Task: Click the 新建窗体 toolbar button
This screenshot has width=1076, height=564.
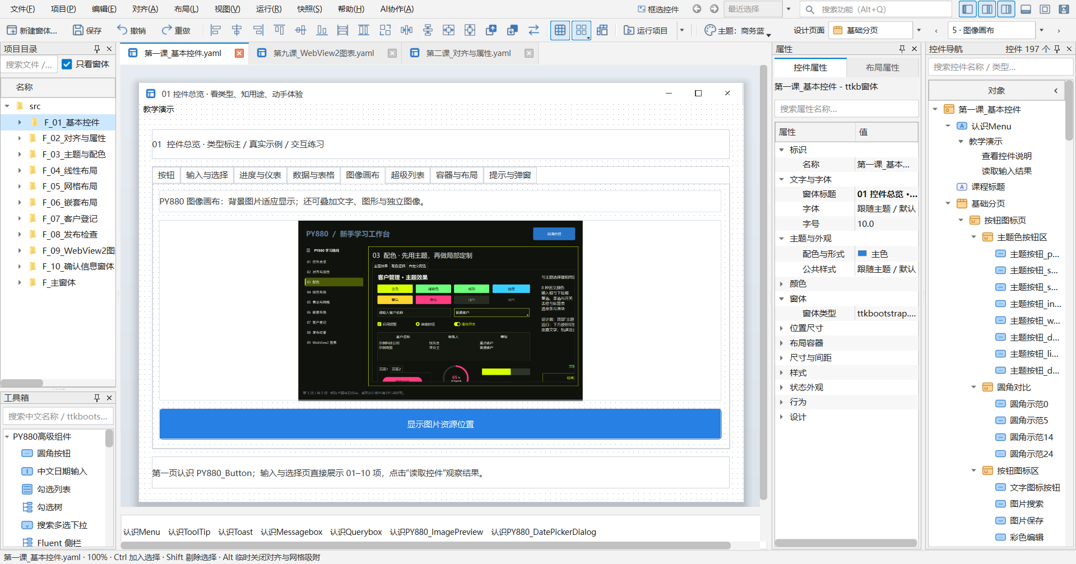Action: (32, 30)
